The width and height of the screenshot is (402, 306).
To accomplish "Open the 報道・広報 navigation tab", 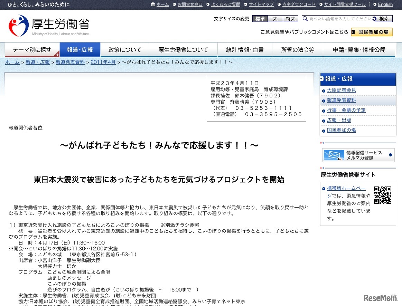I will tap(80, 50).
